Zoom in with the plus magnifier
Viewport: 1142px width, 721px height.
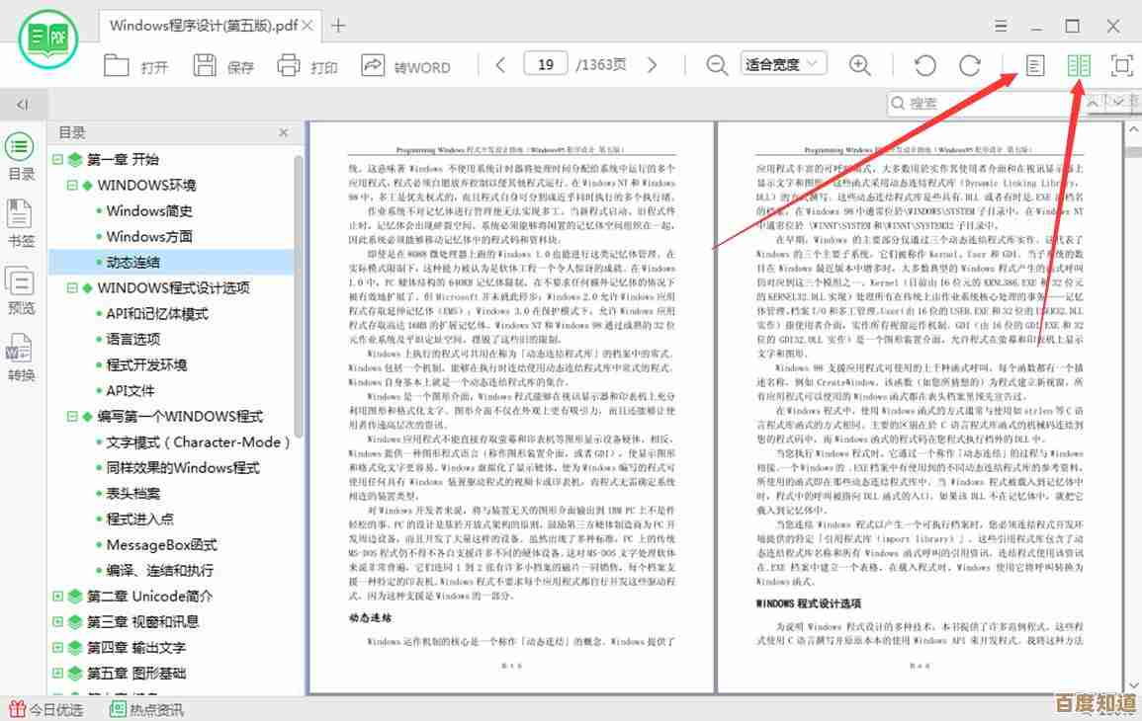pyautogui.click(x=860, y=66)
